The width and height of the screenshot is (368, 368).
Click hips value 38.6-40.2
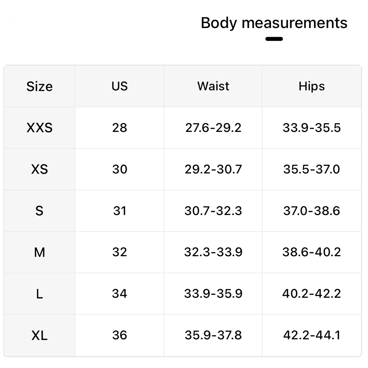312,252
